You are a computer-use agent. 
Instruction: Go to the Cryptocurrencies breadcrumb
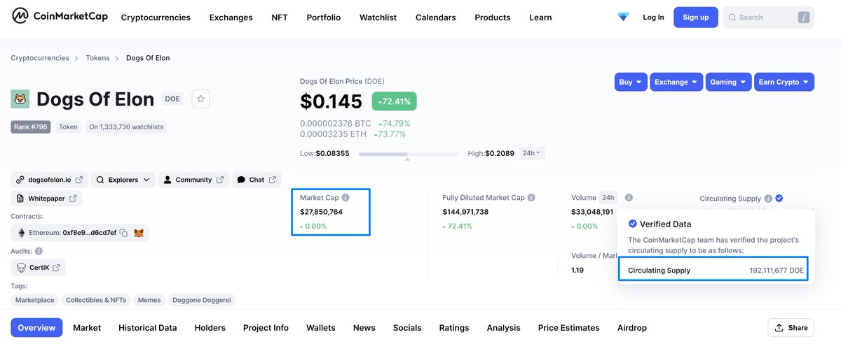(x=40, y=58)
